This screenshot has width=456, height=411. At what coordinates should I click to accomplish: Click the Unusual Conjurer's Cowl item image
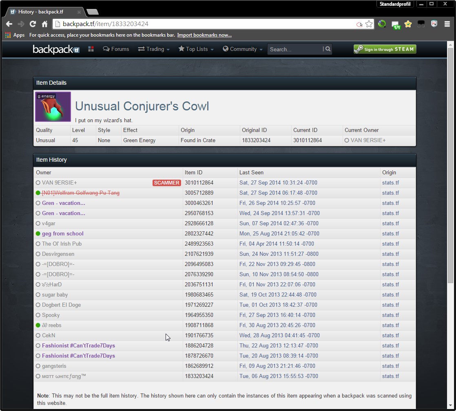pyautogui.click(x=53, y=107)
